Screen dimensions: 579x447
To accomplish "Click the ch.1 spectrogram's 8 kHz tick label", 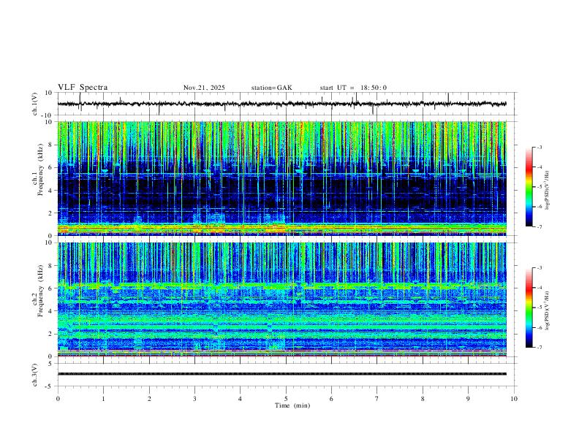I will pos(51,145).
